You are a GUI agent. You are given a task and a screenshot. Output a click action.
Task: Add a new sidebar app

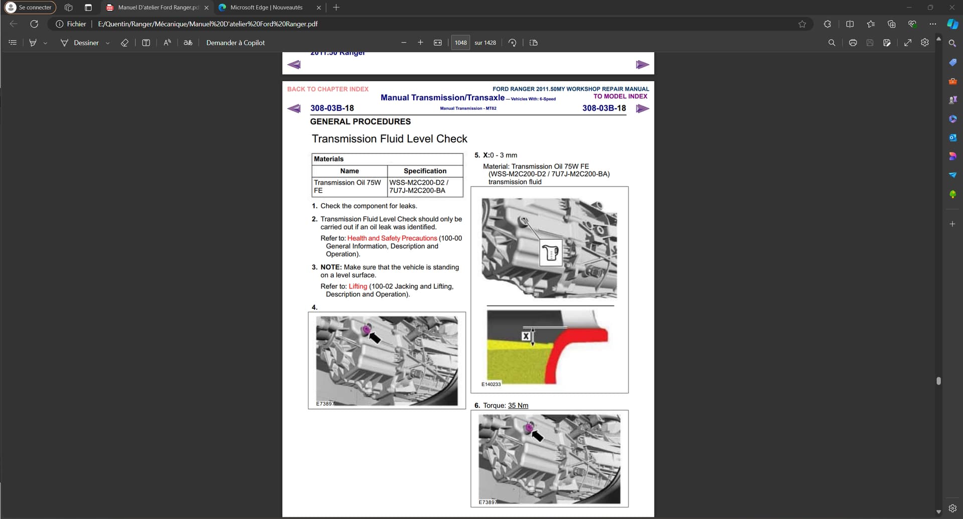pos(952,224)
